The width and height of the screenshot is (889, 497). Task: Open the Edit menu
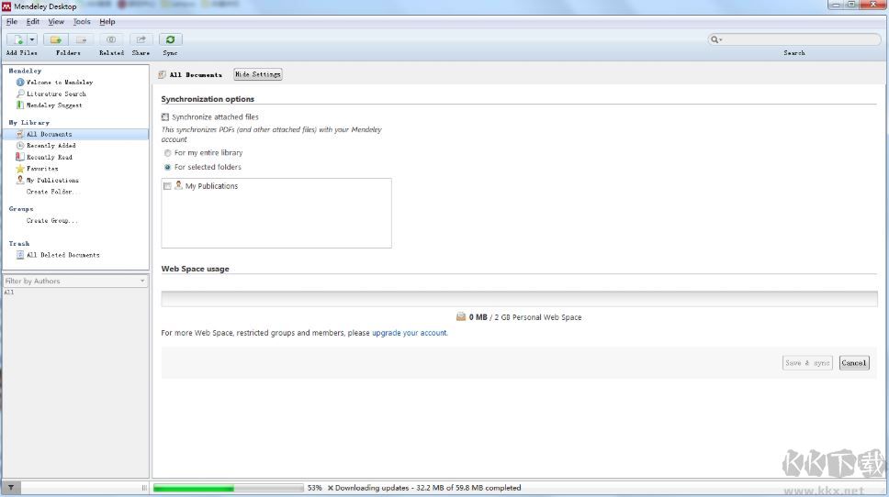click(x=33, y=21)
